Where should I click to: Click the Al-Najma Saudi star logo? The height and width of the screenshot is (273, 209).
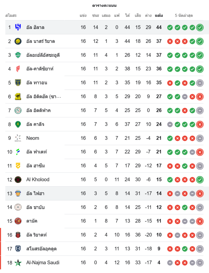click(18, 263)
